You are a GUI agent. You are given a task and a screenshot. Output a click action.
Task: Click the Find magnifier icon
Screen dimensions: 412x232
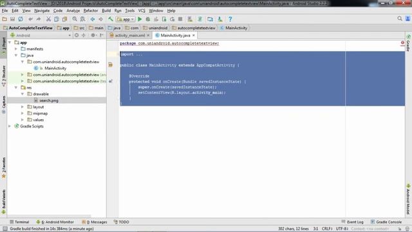pos(75,19)
